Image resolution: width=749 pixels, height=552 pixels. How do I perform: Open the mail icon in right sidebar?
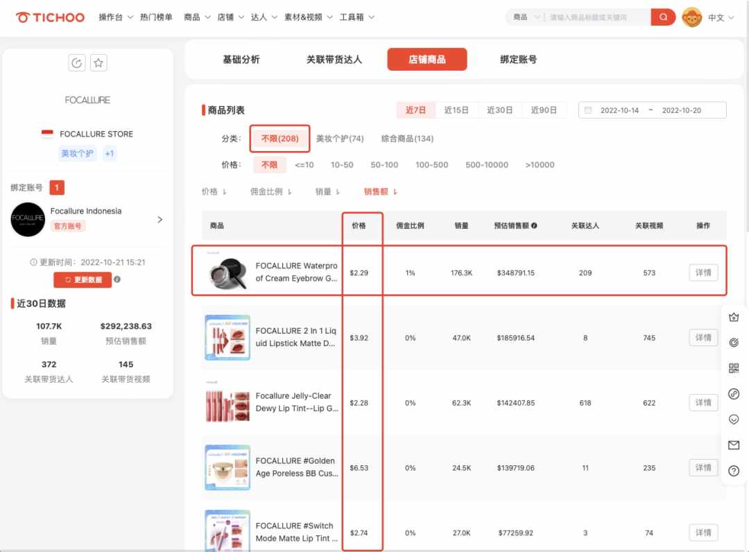click(734, 445)
